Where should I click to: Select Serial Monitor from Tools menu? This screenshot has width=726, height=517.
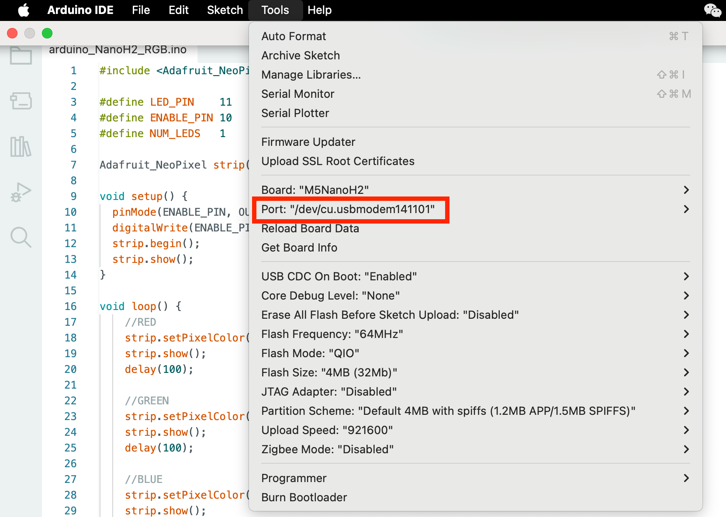298,94
